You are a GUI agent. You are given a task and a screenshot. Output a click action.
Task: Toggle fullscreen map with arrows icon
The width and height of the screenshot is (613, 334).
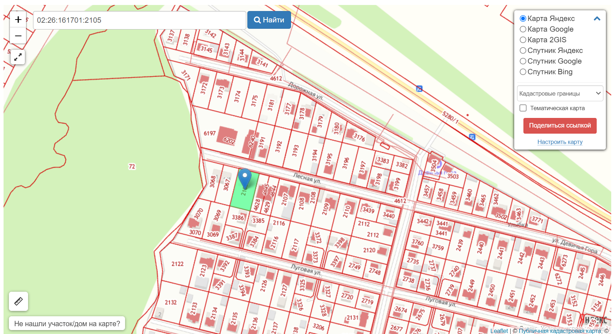18,57
